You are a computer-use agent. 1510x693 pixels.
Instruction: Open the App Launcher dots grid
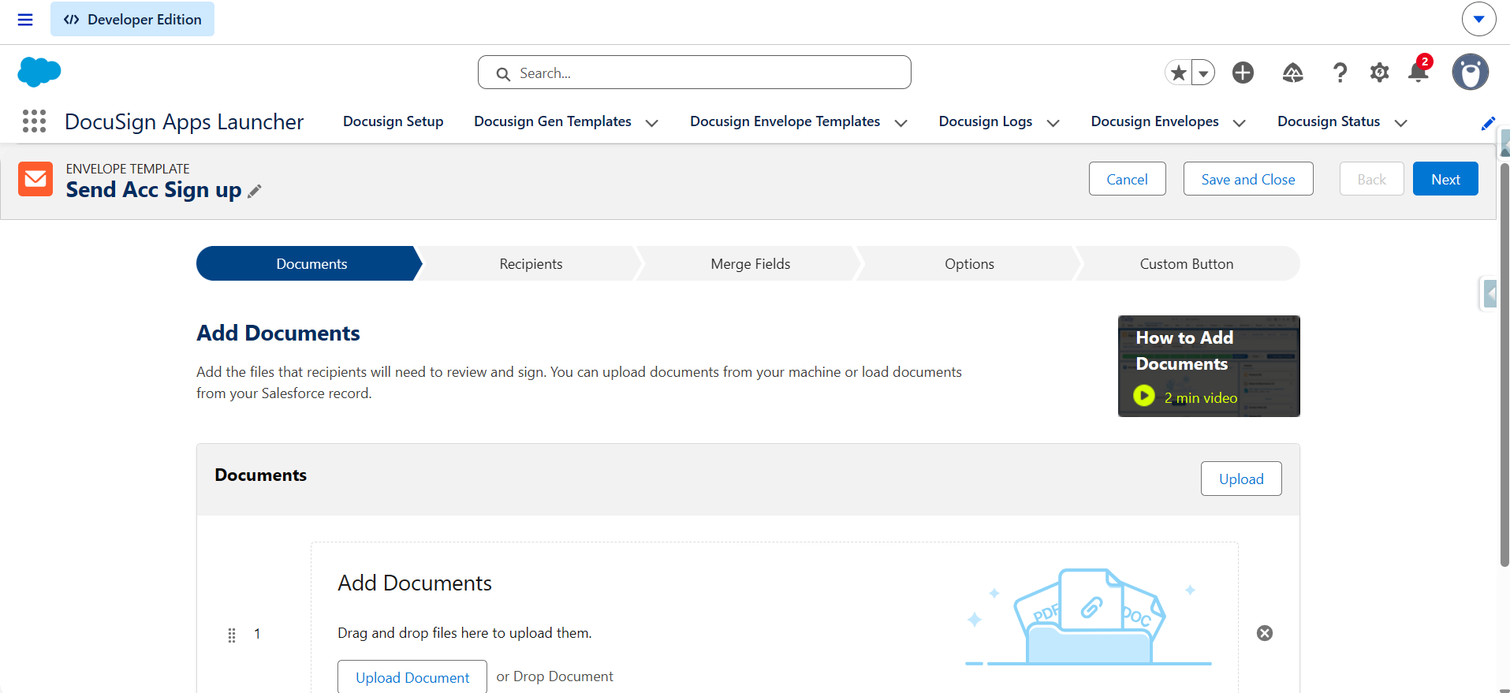click(x=34, y=121)
